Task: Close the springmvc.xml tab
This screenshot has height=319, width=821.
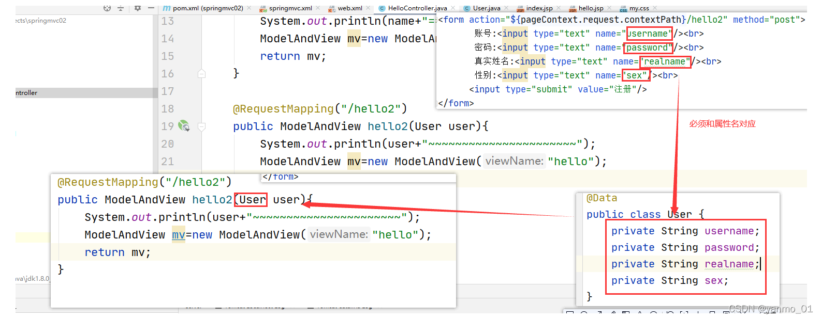Action: (x=318, y=8)
